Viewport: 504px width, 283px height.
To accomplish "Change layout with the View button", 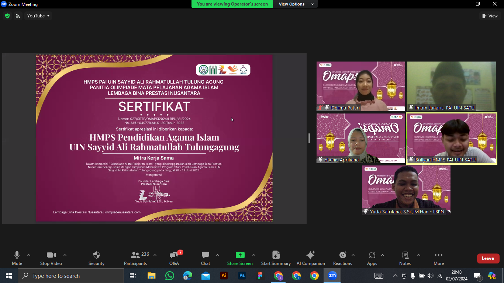I will 490,16.
